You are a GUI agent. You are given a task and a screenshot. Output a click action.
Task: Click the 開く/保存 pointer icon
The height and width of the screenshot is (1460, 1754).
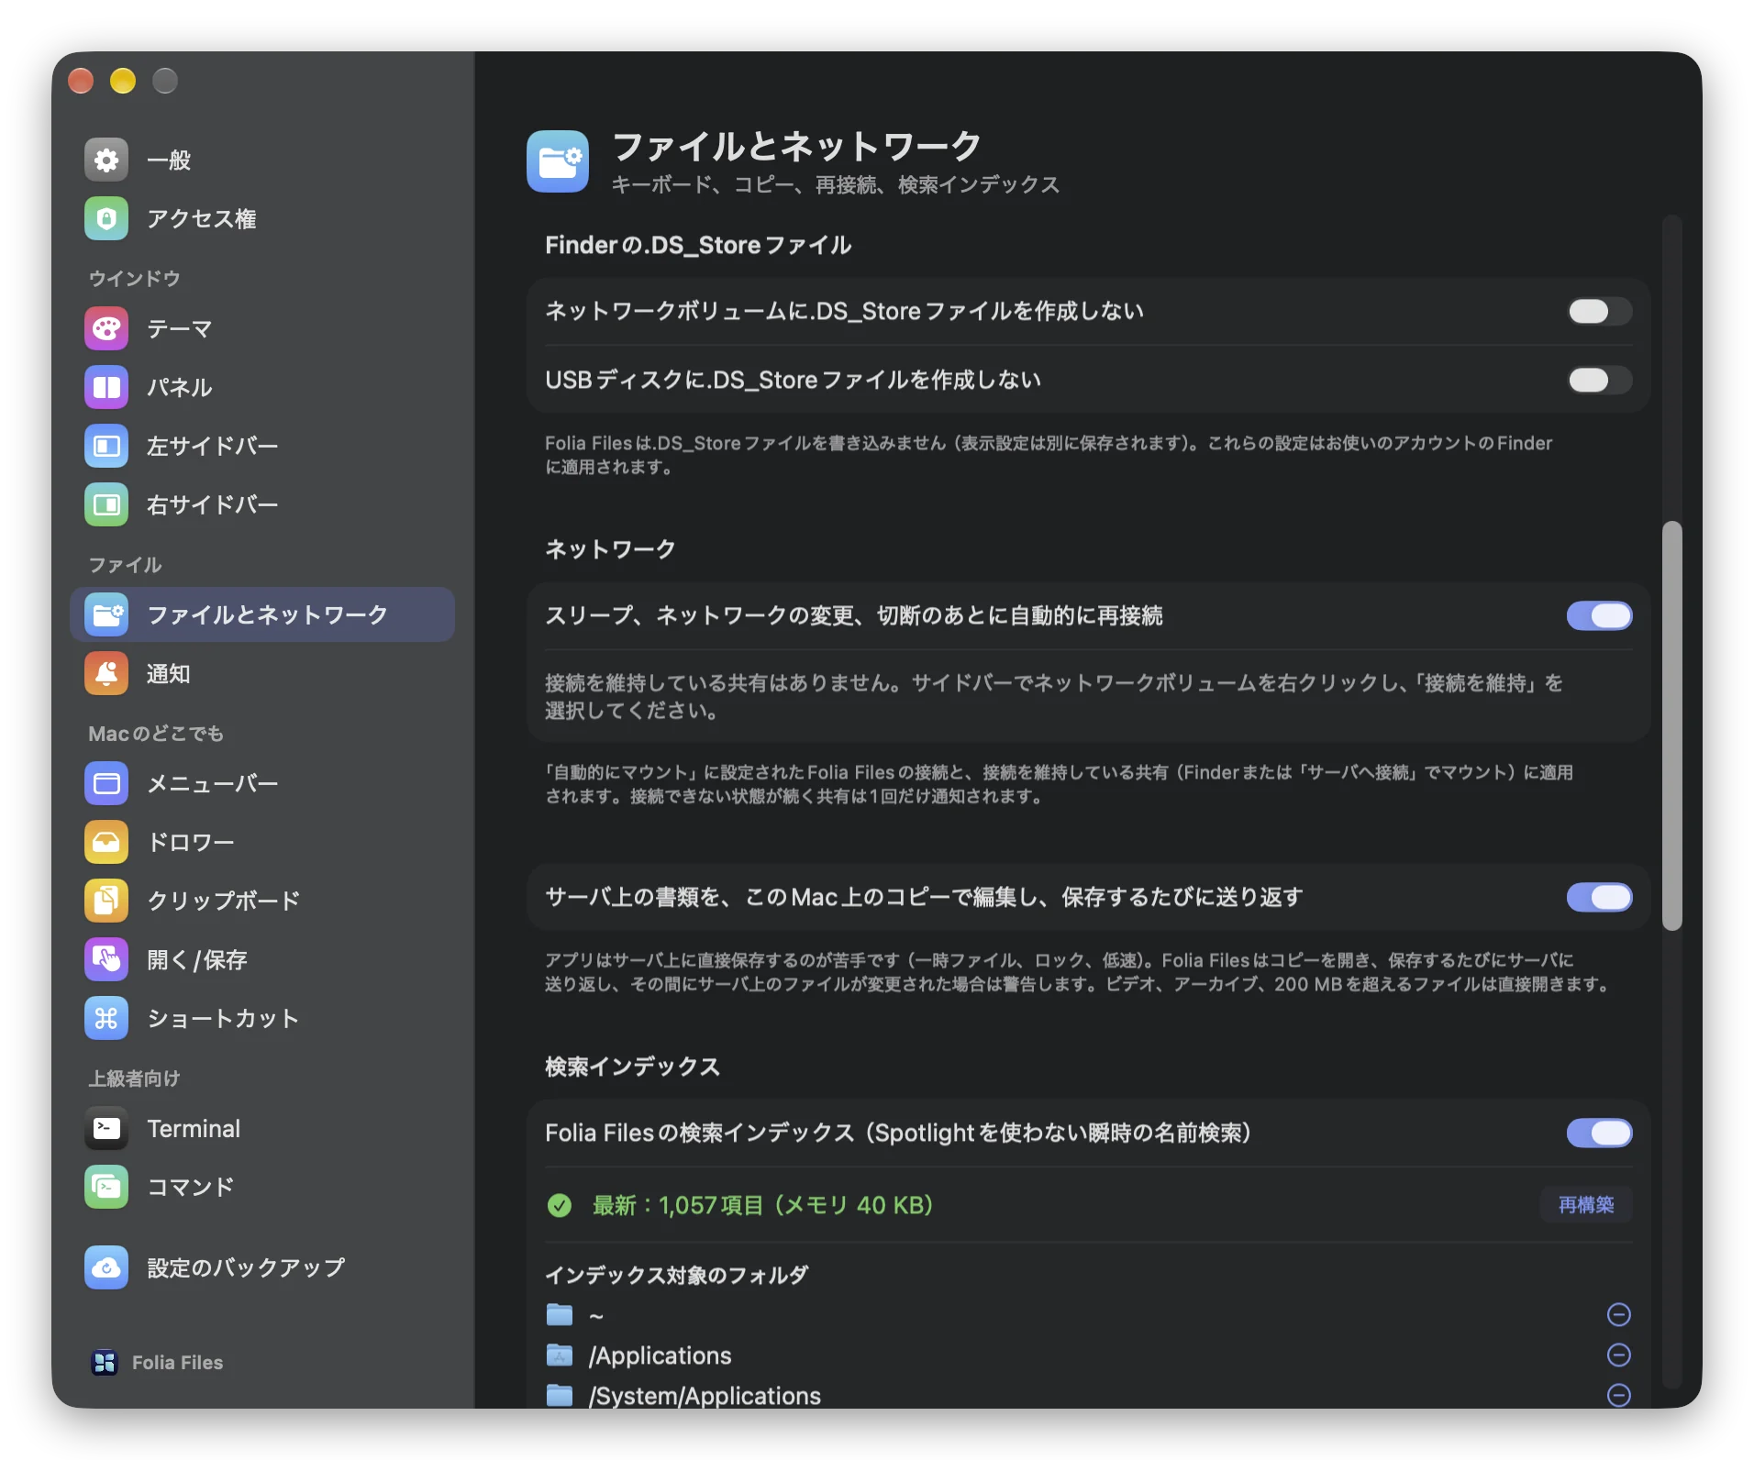click(x=106, y=959)
